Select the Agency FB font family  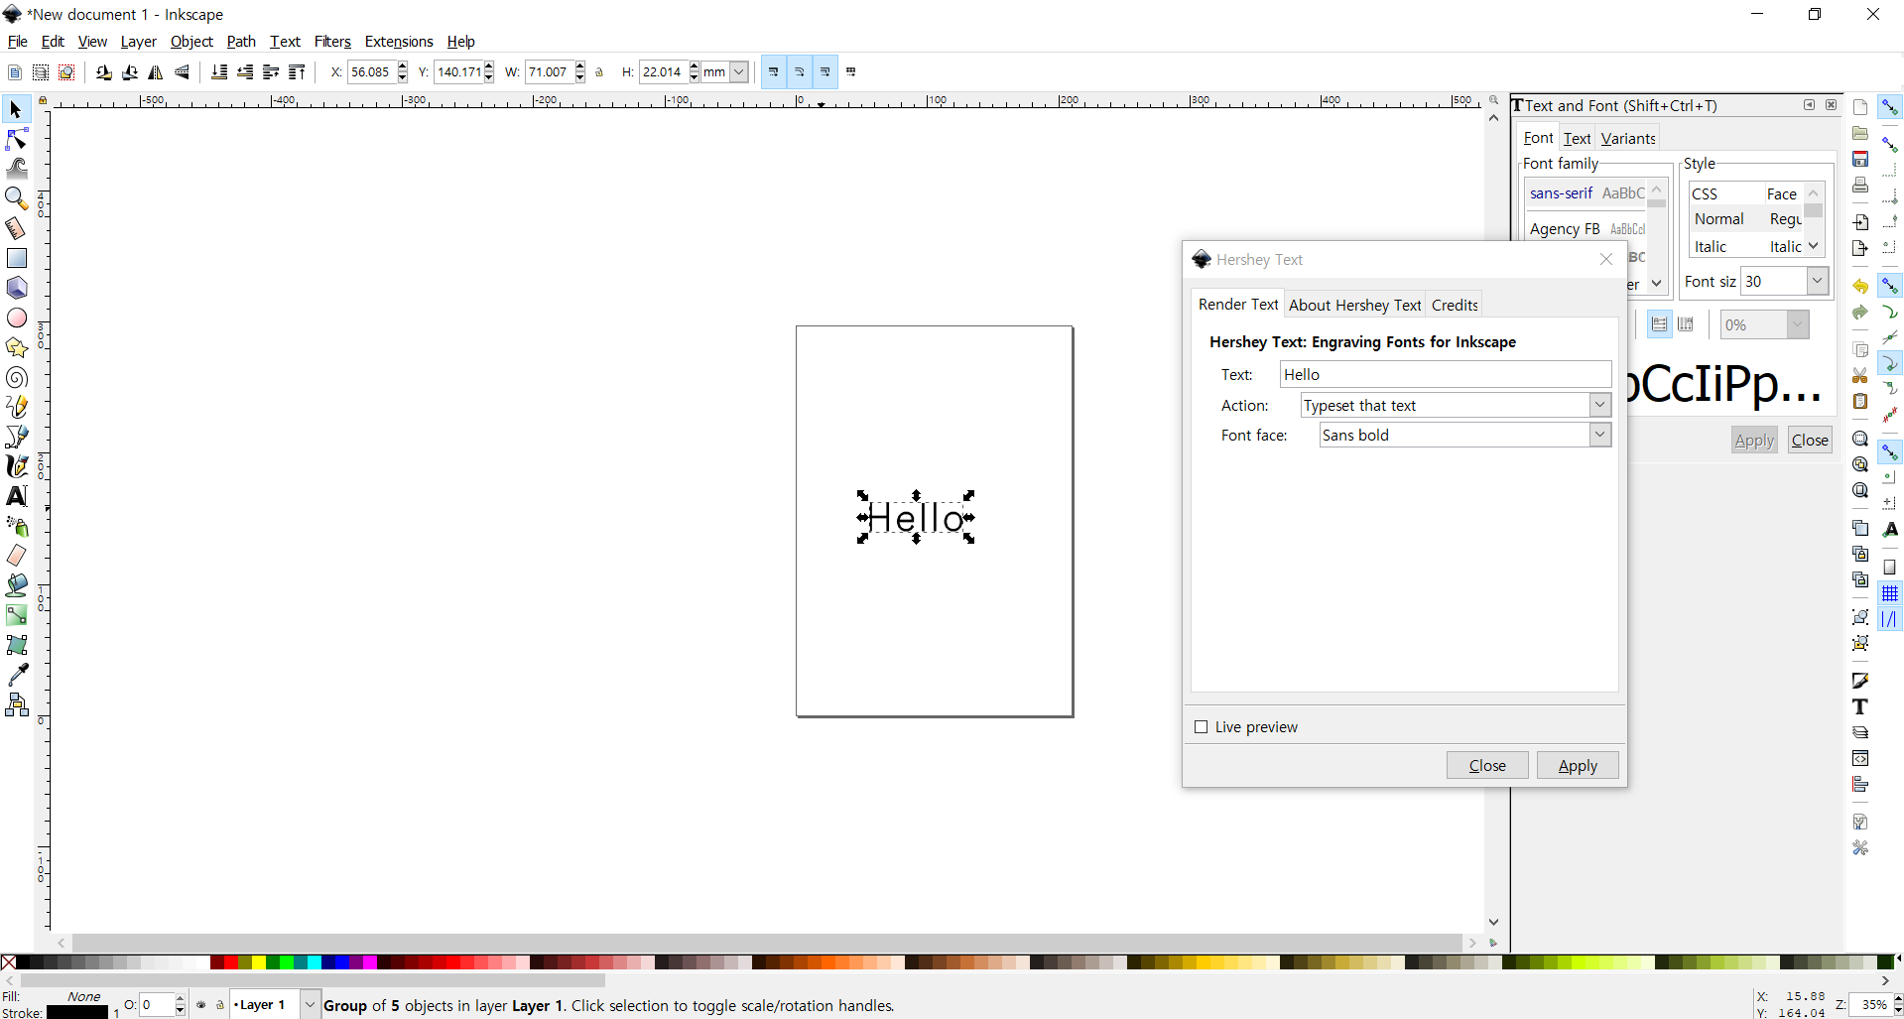(1587, 229)
